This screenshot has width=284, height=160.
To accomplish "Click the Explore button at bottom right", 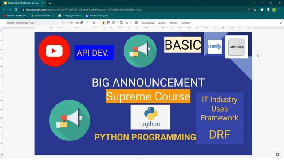I will coord(277,155).
